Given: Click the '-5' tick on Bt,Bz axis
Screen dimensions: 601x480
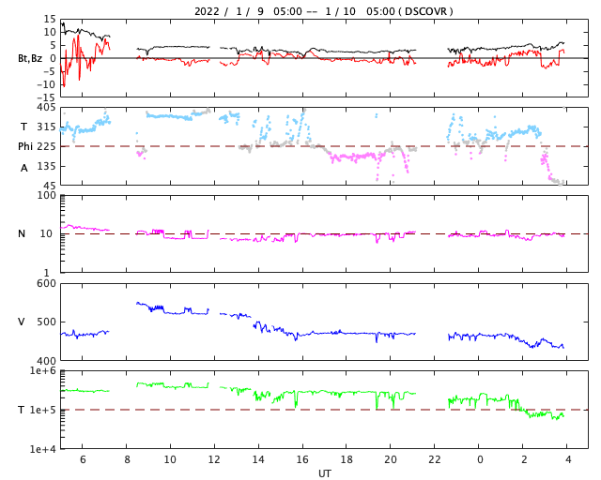Looking at the screenshot, I should (50, 71).
